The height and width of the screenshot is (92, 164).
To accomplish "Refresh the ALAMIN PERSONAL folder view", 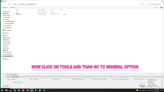I will [142, 4].
